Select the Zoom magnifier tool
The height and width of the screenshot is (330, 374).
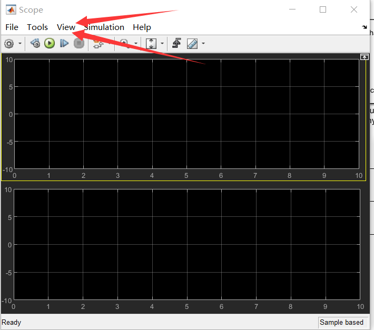tap(124, 44)
